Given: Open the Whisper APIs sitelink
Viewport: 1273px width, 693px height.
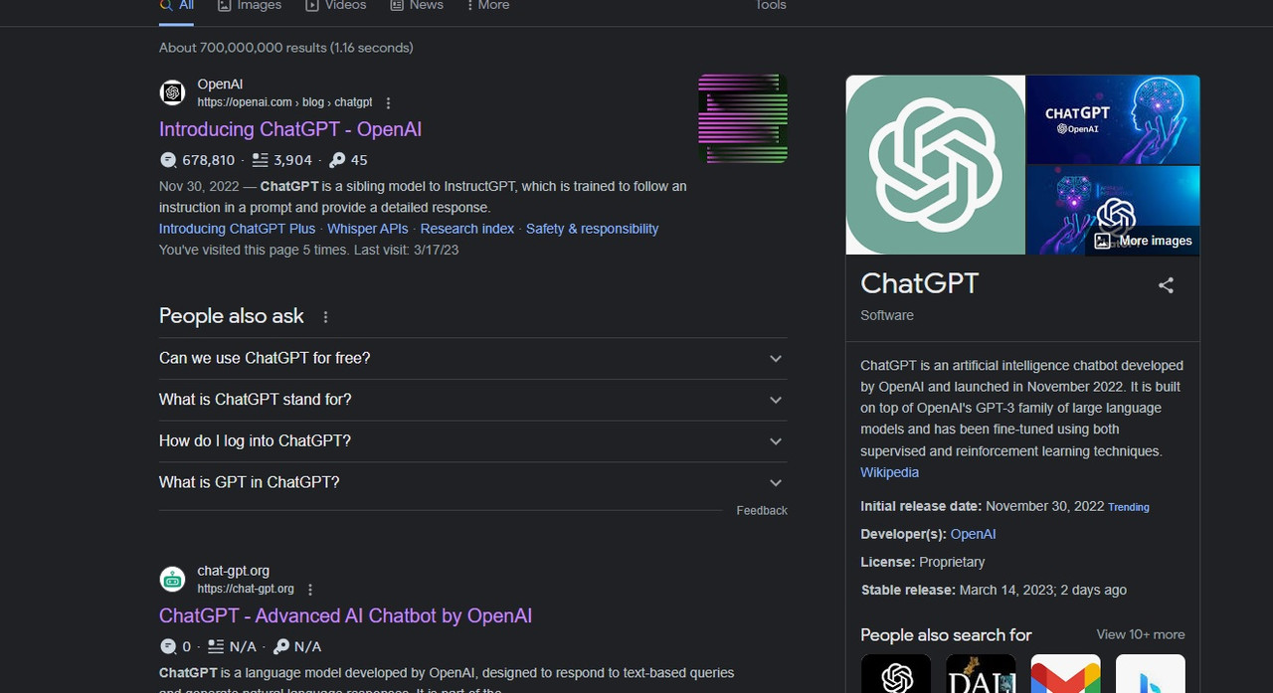Looking at the screenshot, I should coord(368,229).
